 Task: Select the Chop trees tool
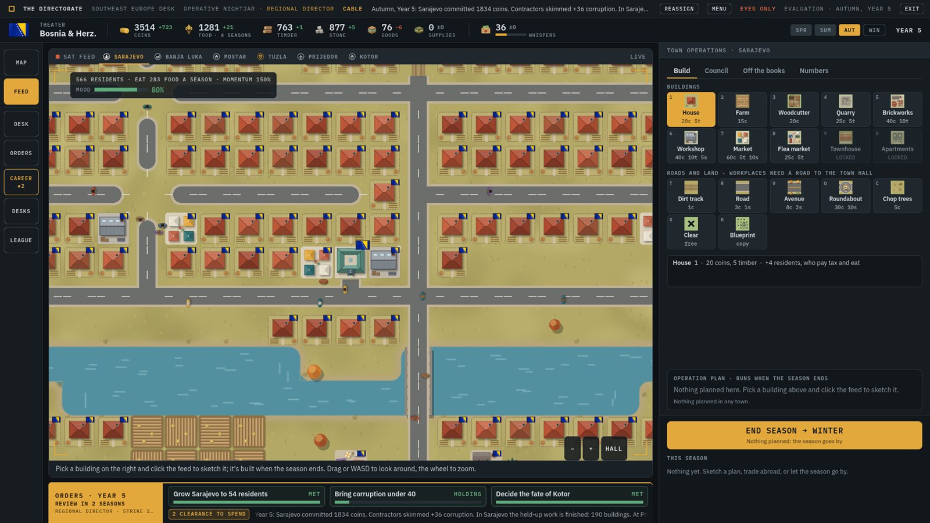pos(897,195)
